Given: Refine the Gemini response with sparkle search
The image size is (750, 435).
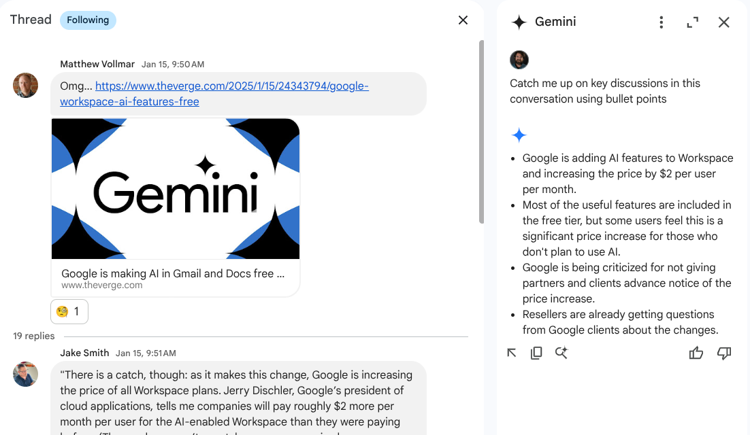Looking at the screenshot, I should click(x=561, y=353).
